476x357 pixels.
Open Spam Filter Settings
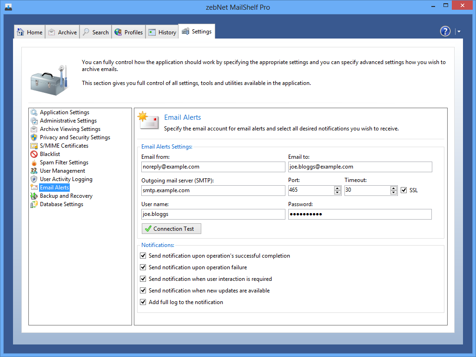pos(64,163)
